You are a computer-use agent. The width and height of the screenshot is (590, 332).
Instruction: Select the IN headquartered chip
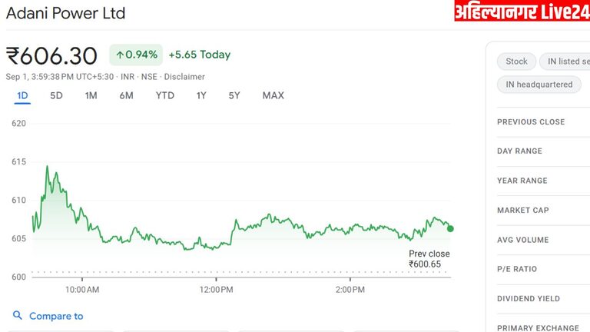tap(539, 85)
